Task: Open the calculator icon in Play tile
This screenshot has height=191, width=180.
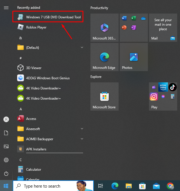Action: coord(172,96)
